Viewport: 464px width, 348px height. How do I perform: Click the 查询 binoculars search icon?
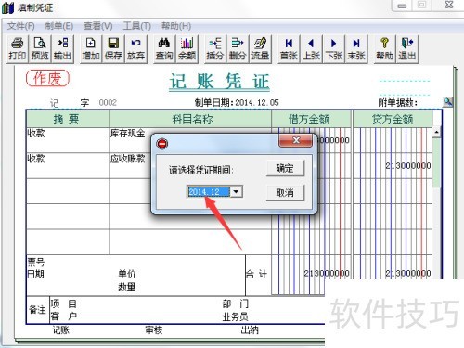click(x=164, y=49)
